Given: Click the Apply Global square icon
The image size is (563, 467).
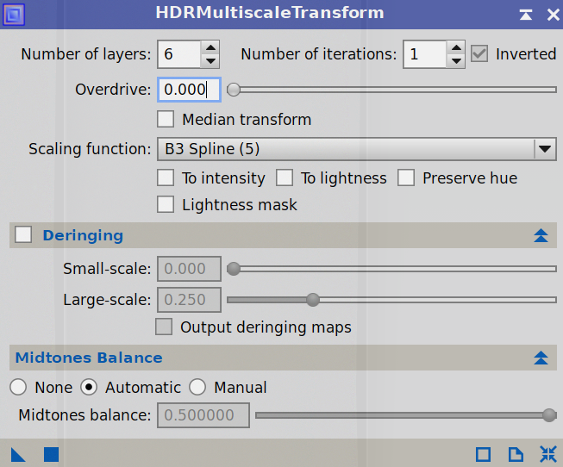Looking at the screenshot, I should (x=51, y=454).
